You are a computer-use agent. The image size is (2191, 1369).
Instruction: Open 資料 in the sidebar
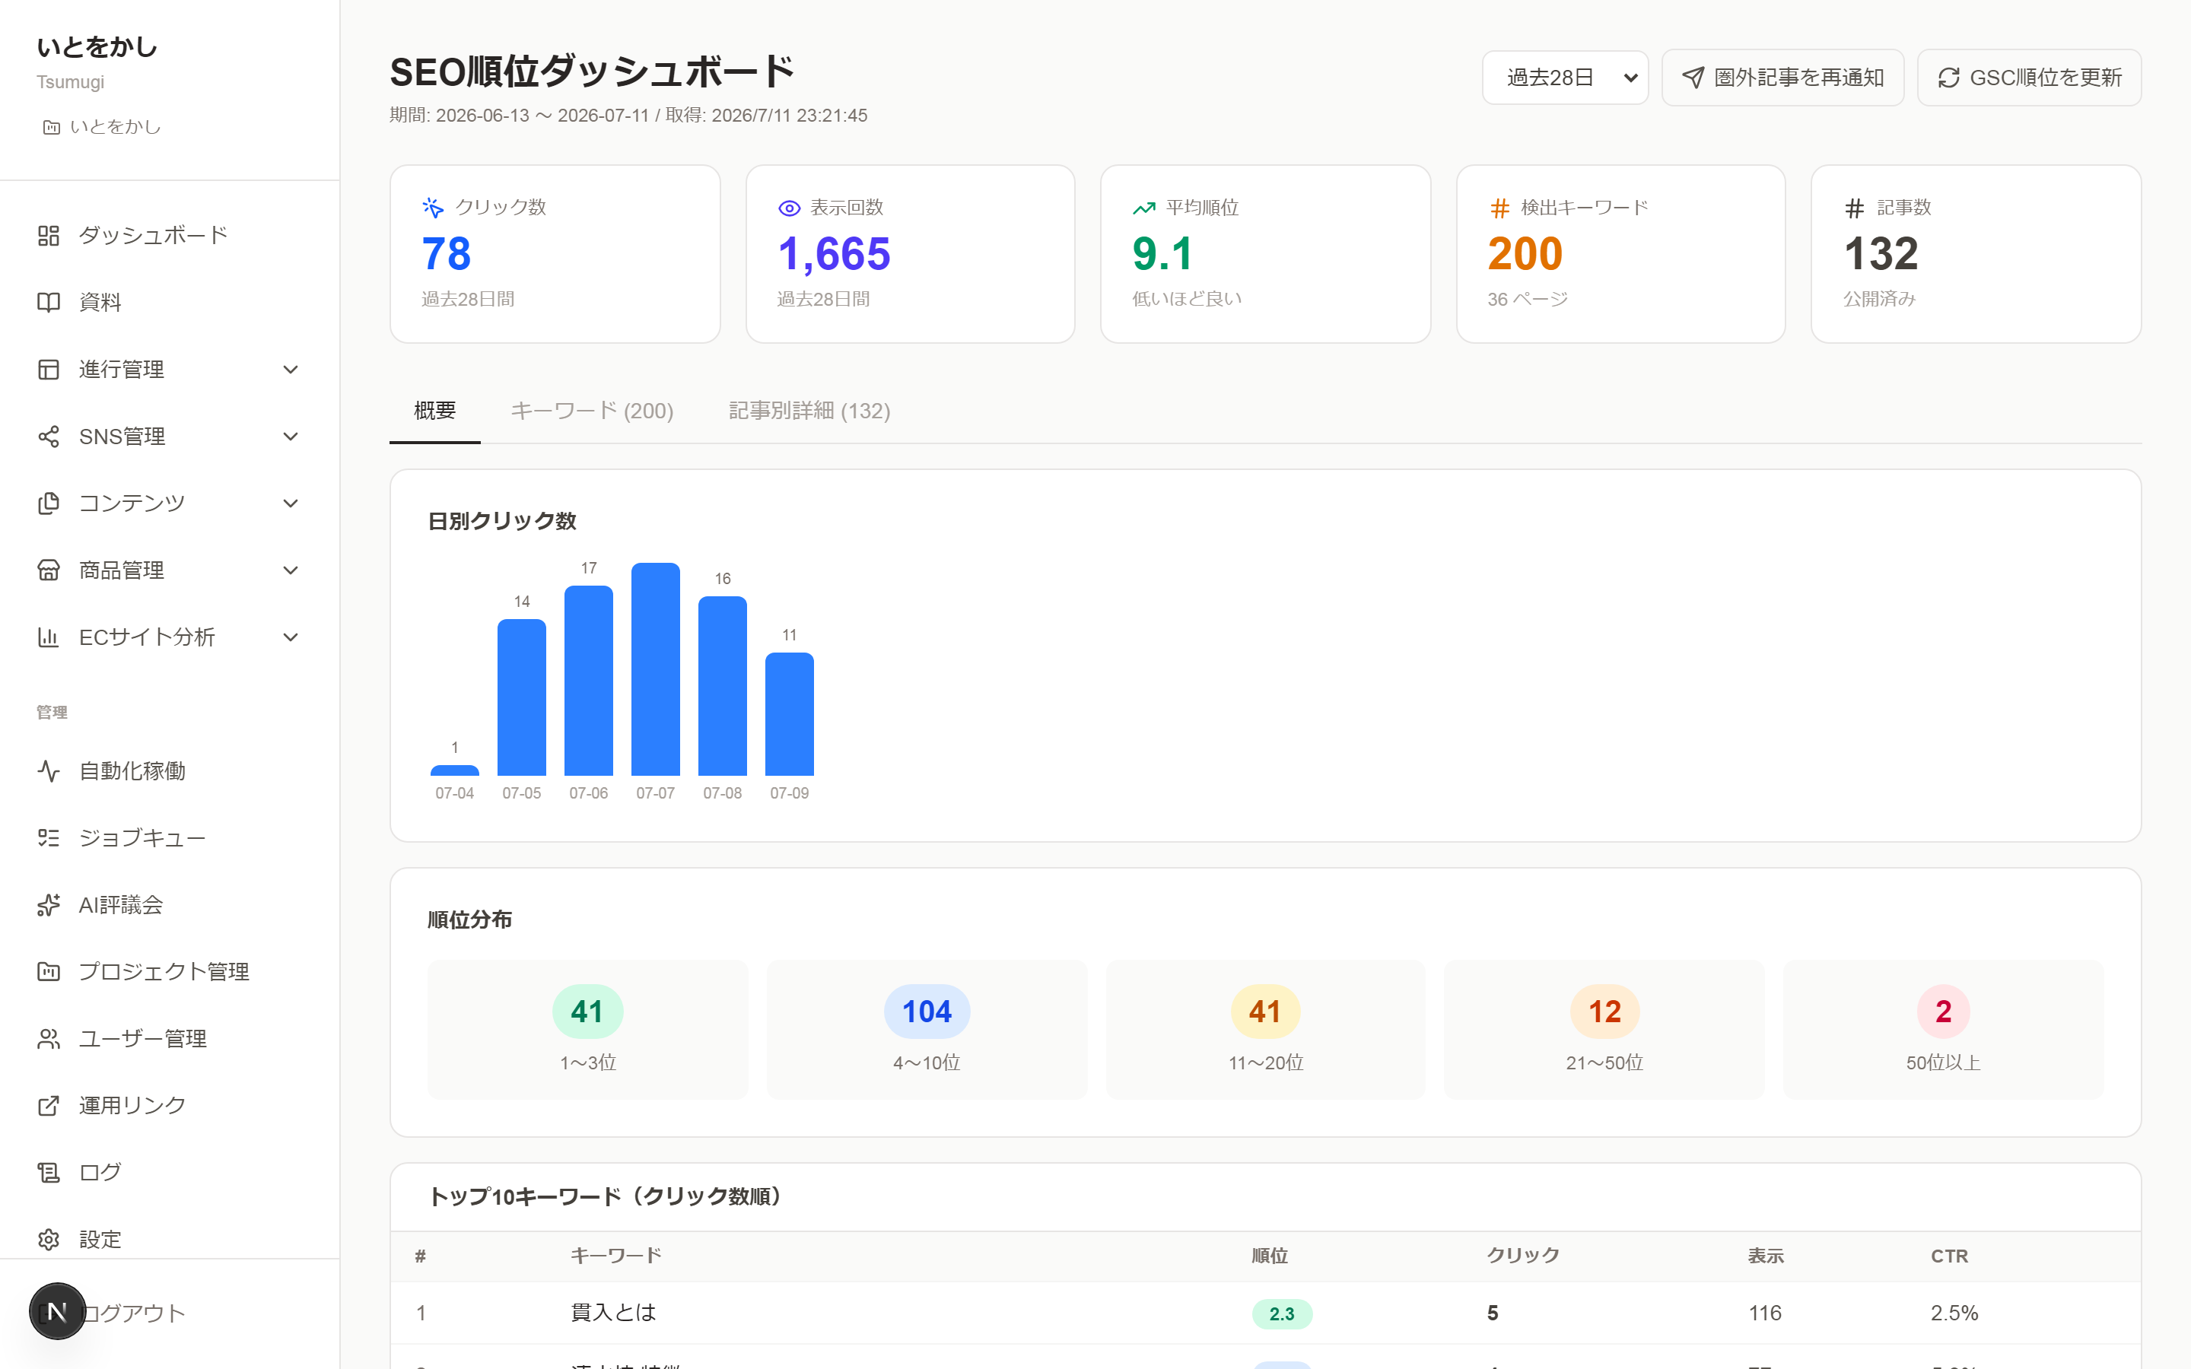[x=170, y=303]
